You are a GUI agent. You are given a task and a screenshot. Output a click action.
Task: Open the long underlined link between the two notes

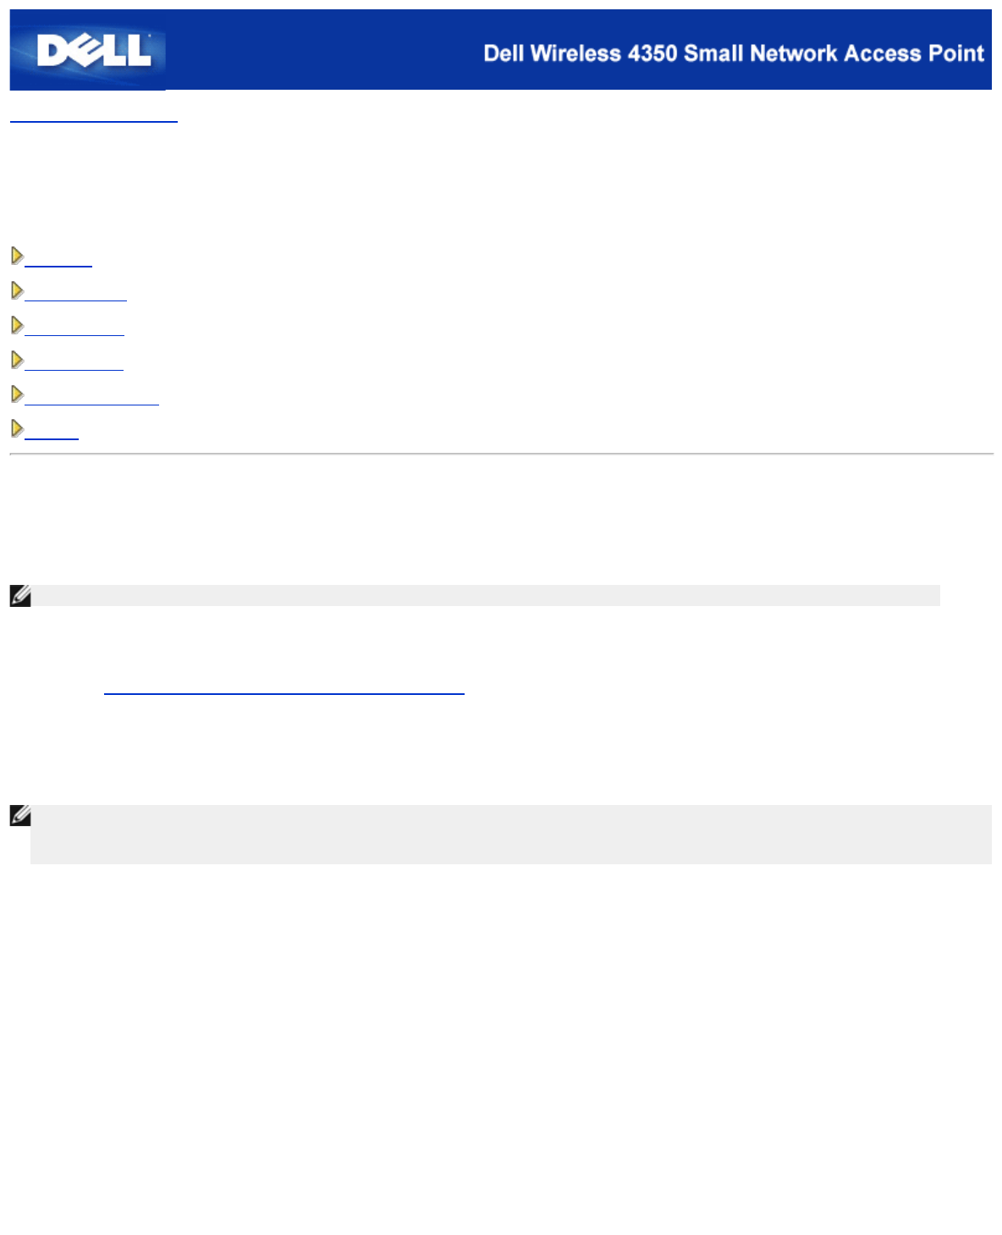[x=284, y=691]
